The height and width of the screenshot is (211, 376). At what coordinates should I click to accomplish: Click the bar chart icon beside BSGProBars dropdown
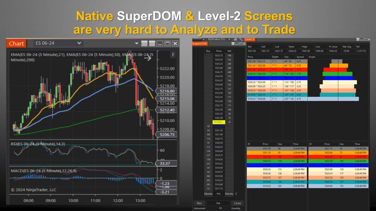pyautogui.click(x=235, y=39)
